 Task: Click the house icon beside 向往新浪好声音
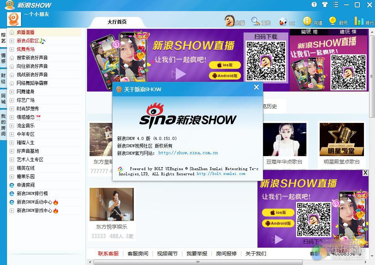12,66
